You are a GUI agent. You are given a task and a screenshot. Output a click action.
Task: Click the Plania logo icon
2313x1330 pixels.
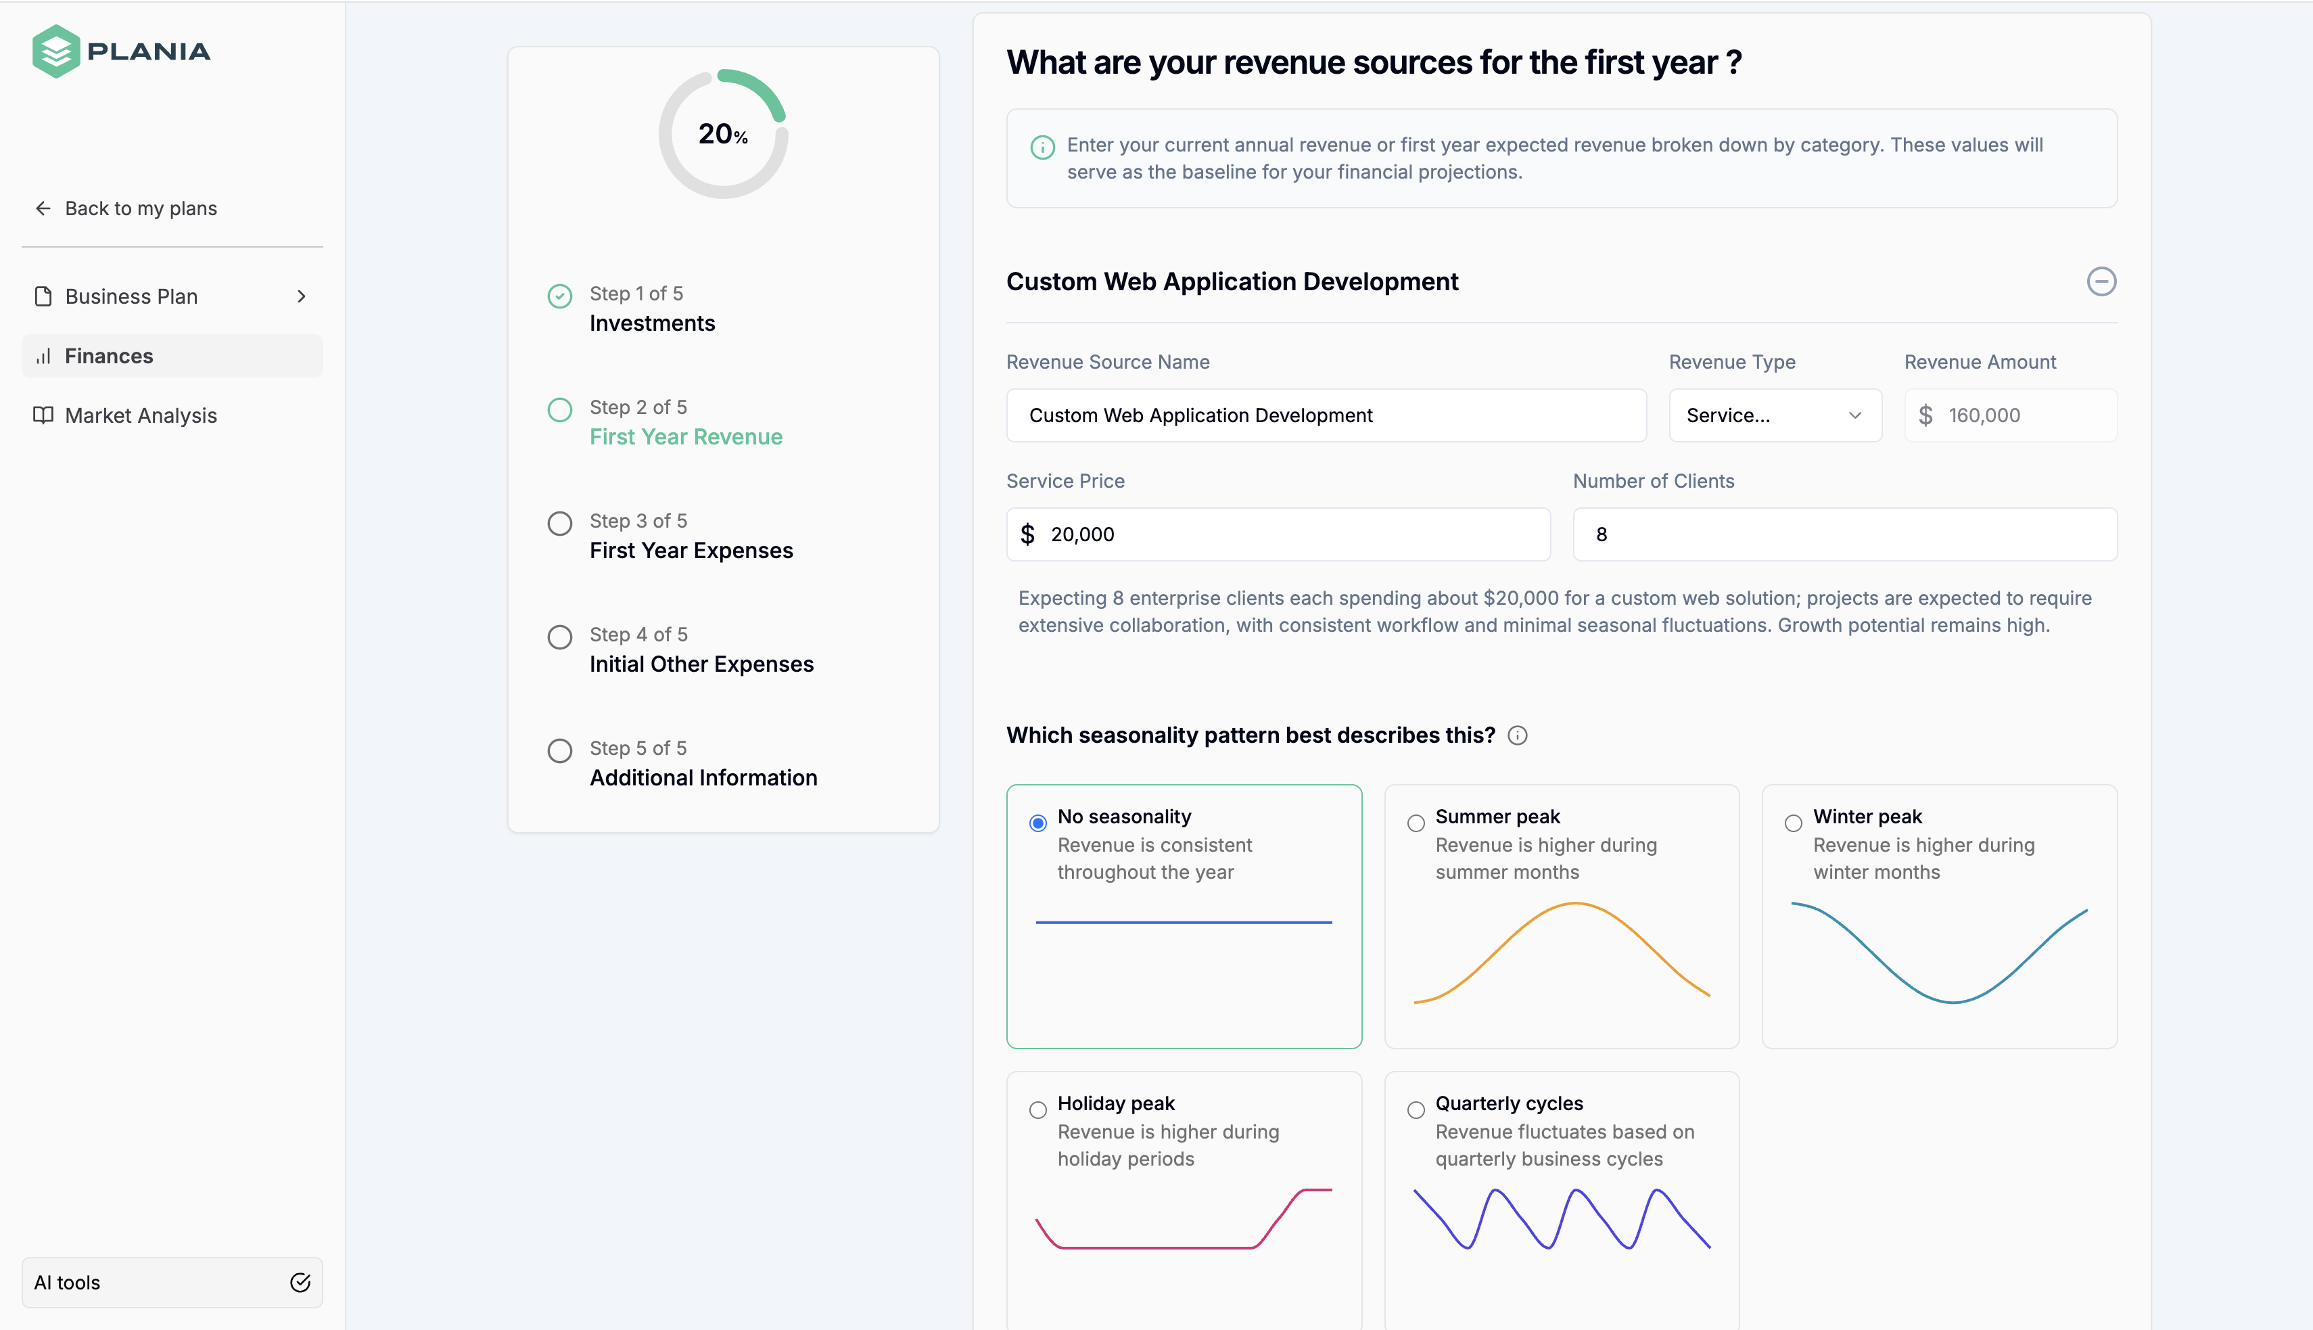coord(55,51)
